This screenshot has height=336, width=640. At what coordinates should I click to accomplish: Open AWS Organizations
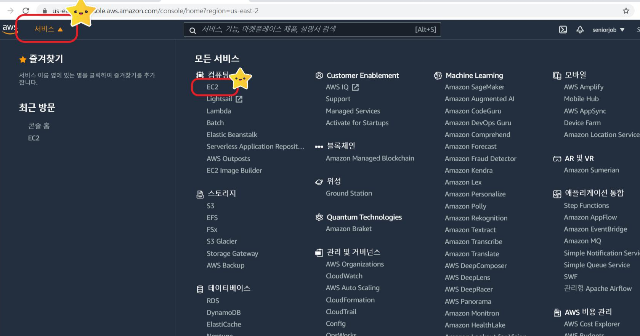(x=355, y=264)
